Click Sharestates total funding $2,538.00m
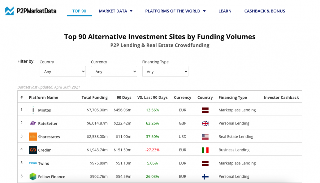 (x=97, y=136)
